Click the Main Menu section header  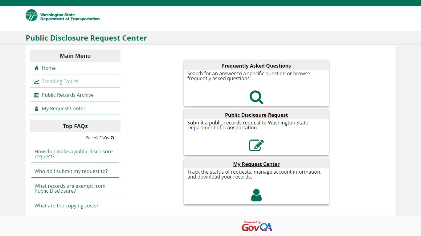pos(75,56)
